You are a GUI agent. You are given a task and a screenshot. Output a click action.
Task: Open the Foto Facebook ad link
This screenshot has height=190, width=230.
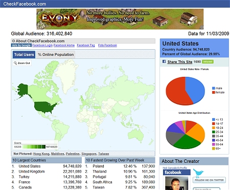point(107,45)
